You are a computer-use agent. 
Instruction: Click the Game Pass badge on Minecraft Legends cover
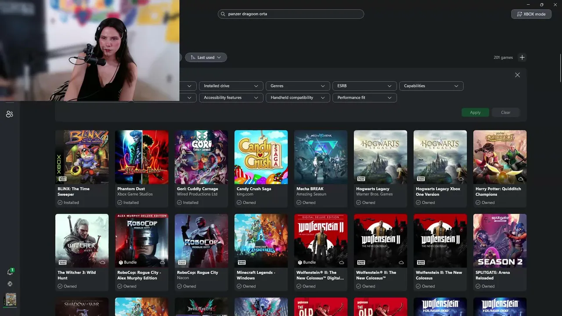tap(241, 262)
